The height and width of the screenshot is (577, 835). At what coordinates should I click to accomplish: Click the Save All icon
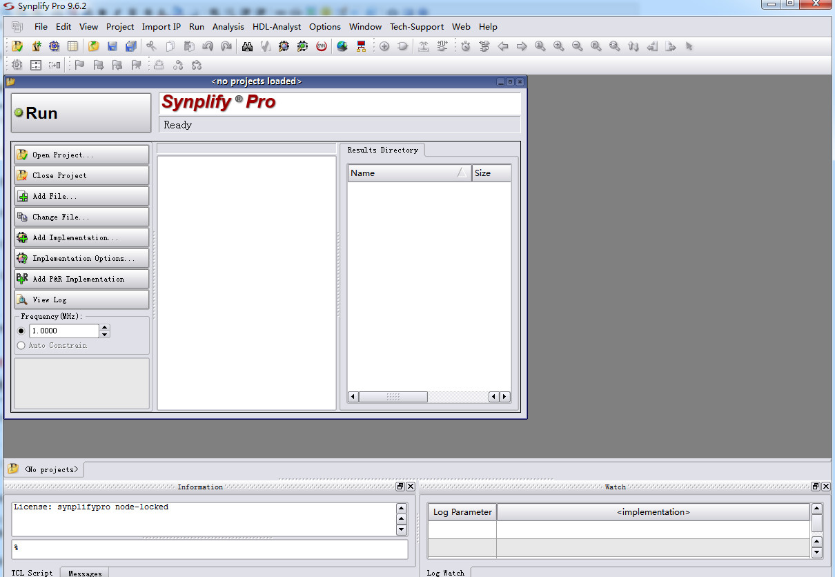pos(131,46)
